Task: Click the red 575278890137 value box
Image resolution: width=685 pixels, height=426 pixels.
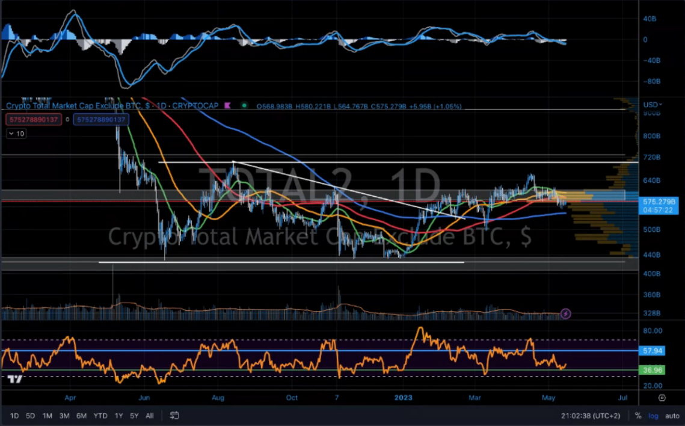Action: click(x=34, y=120)
